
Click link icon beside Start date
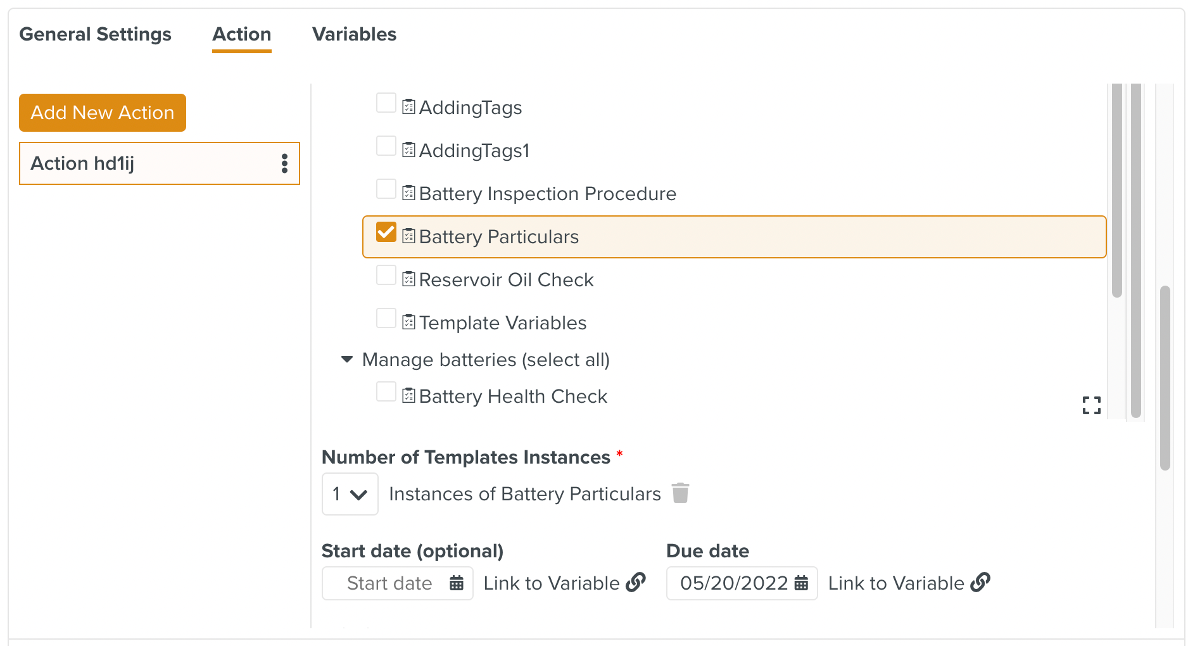pos(635,582)
